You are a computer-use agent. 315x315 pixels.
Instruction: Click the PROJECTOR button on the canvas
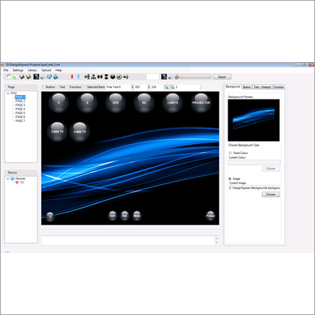click(201, 103)
